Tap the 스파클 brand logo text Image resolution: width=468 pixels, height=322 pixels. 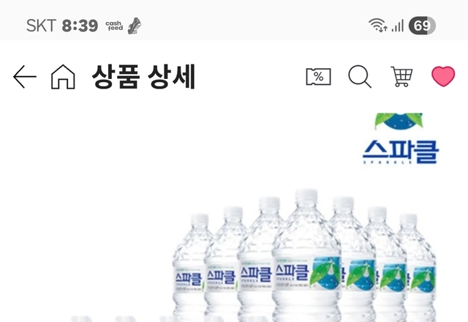(x=401, y=152)
